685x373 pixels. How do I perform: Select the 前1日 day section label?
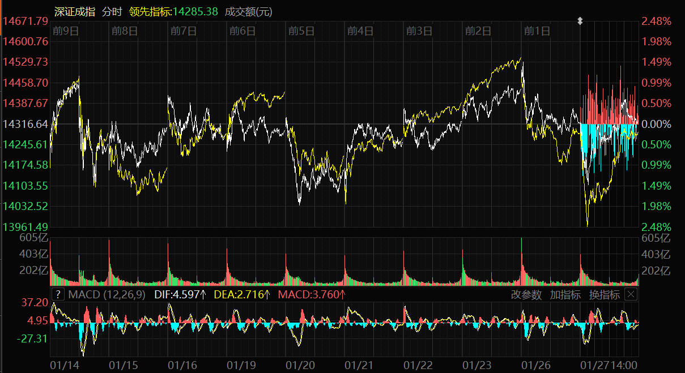(x=537, y=31)
